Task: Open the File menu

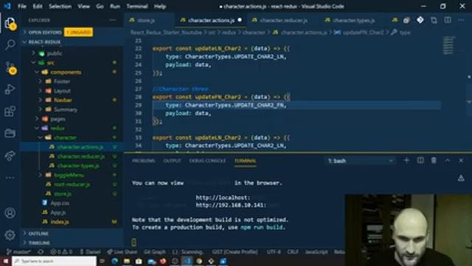Action: tap(22, 7)
